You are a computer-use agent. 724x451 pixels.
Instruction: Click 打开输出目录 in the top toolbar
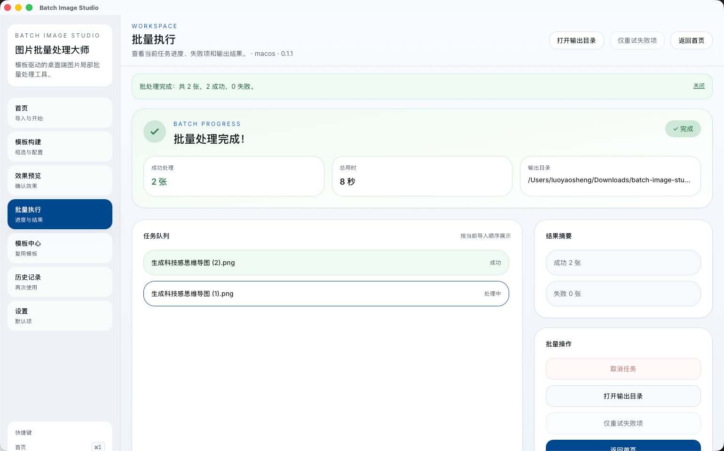576,40
